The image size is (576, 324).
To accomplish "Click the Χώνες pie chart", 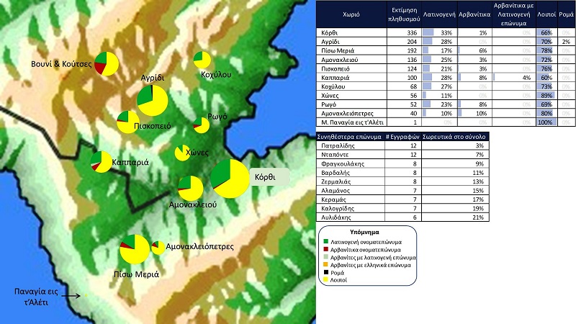I will (183, 153).
